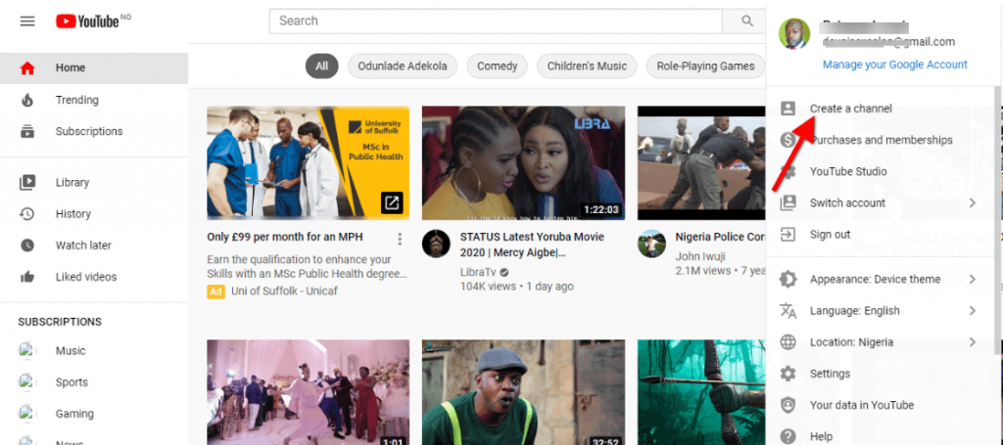
Task: Open Music under Subscriptions
Action: click(x=71, y=350)
